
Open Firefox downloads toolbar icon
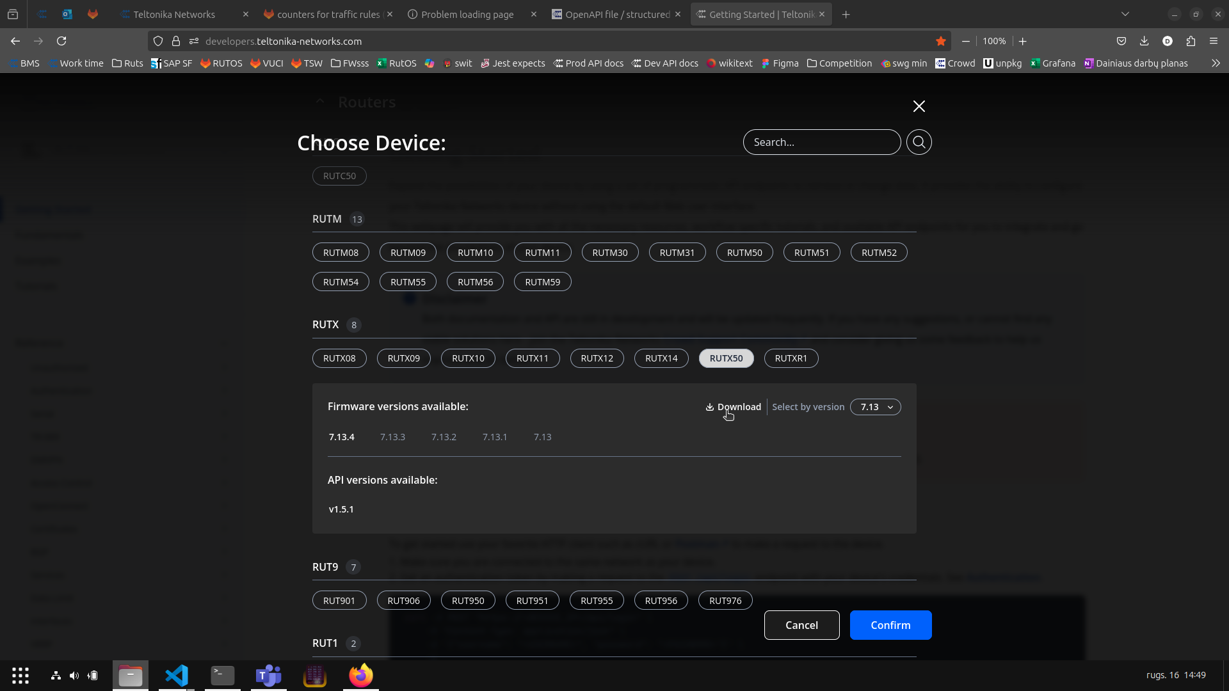pyautogui.click(x=1144, y=41)
